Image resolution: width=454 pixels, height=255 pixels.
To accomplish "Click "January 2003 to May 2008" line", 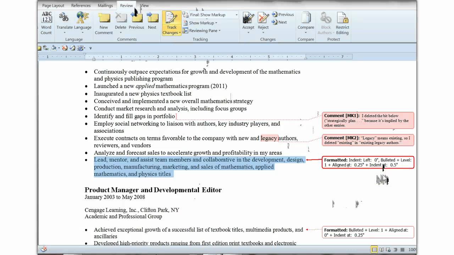I will (x=115, y=197).
